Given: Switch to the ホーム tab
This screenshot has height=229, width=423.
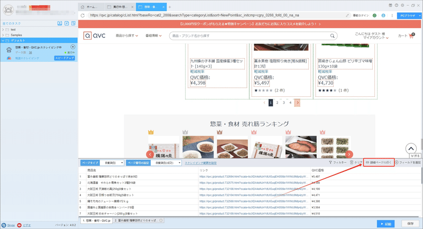Looking at the screenshot, I should (x=91, y=7).
